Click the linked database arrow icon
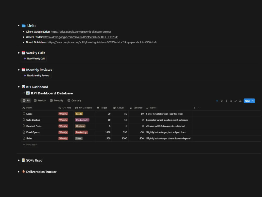The height and width of the screenshot is (197, 262). pos(23,93)
